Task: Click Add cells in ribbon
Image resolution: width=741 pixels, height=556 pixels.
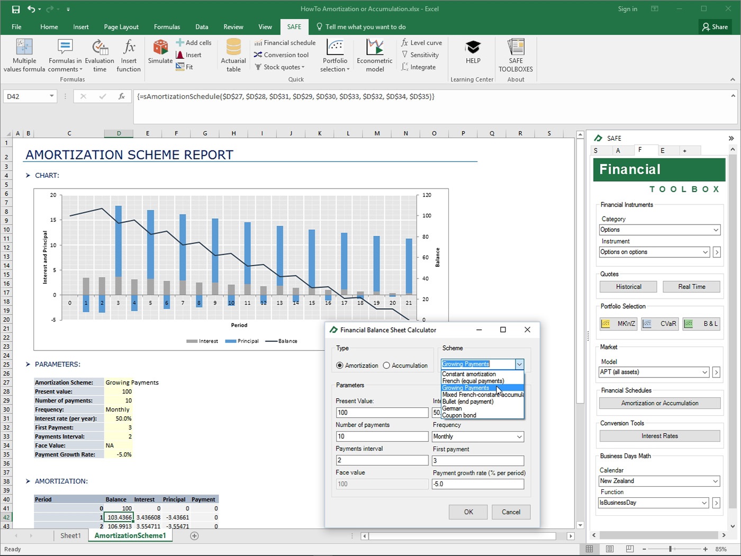Action: point(194,43)
